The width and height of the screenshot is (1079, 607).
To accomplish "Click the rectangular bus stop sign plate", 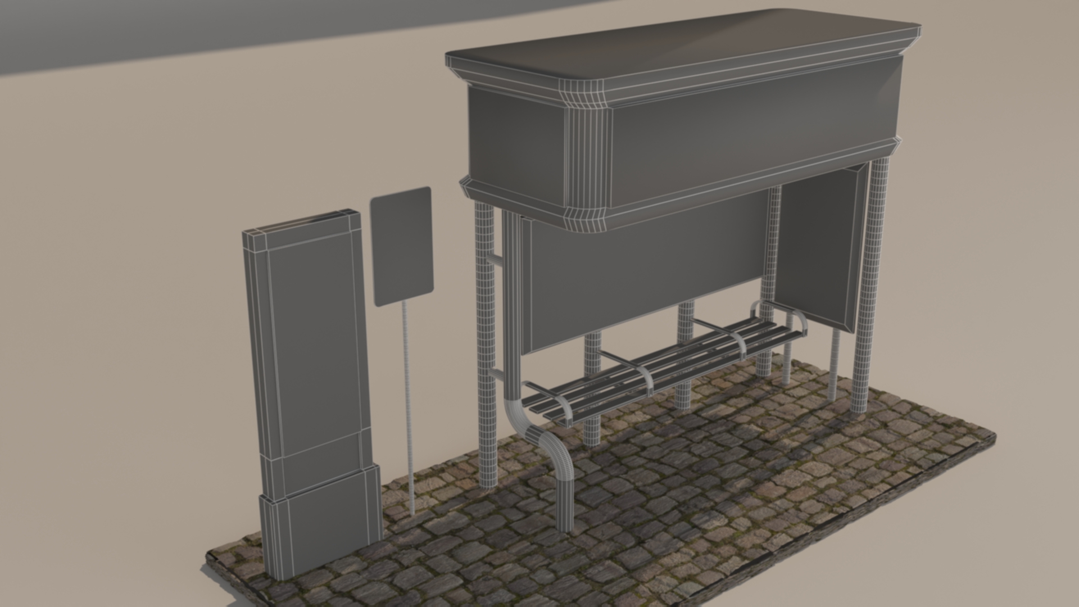I will pos(401,246).
